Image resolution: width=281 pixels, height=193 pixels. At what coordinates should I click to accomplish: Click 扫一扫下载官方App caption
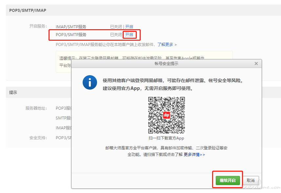pos(166,138)
